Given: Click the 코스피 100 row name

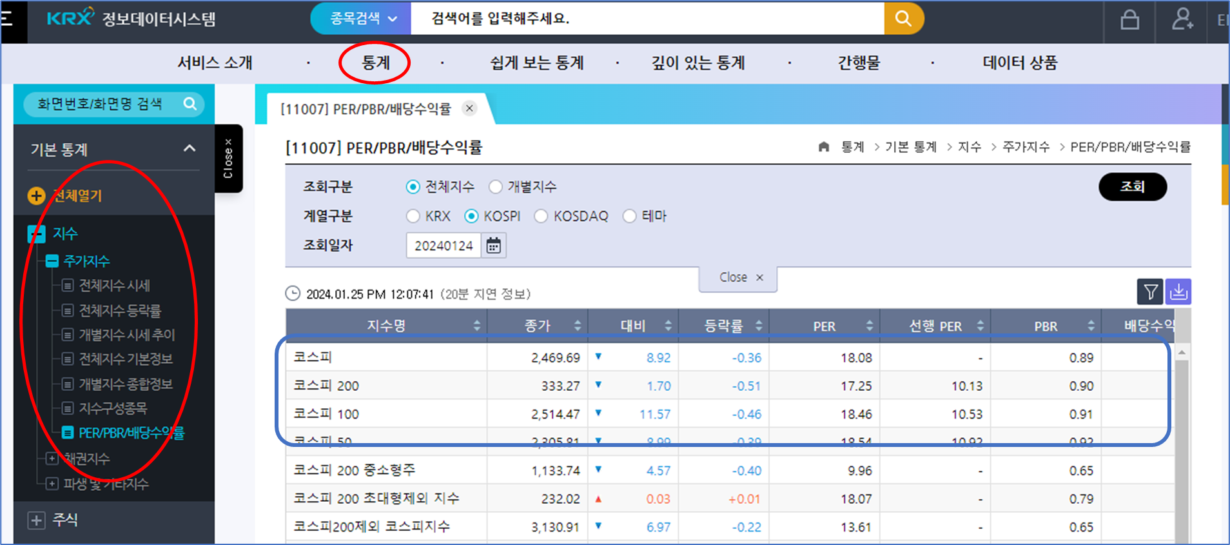Looking at the screenshot, I should pyautogui.click(x=326, y=414).
